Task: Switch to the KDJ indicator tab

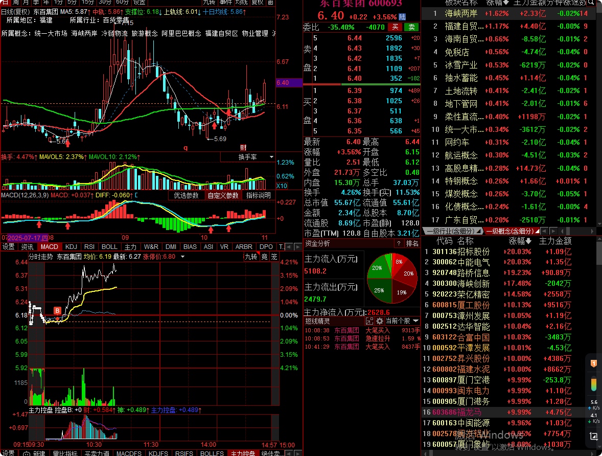Action: click(x=71, y=246)
